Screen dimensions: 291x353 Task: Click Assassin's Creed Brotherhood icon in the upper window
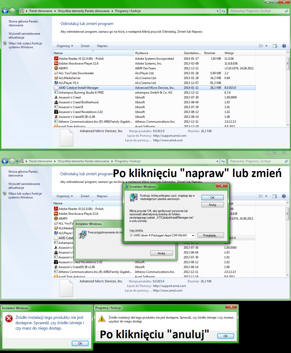coord(56,102)
